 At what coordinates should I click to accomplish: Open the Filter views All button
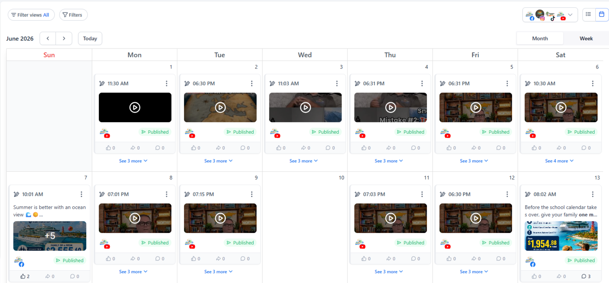coord(31,15)
